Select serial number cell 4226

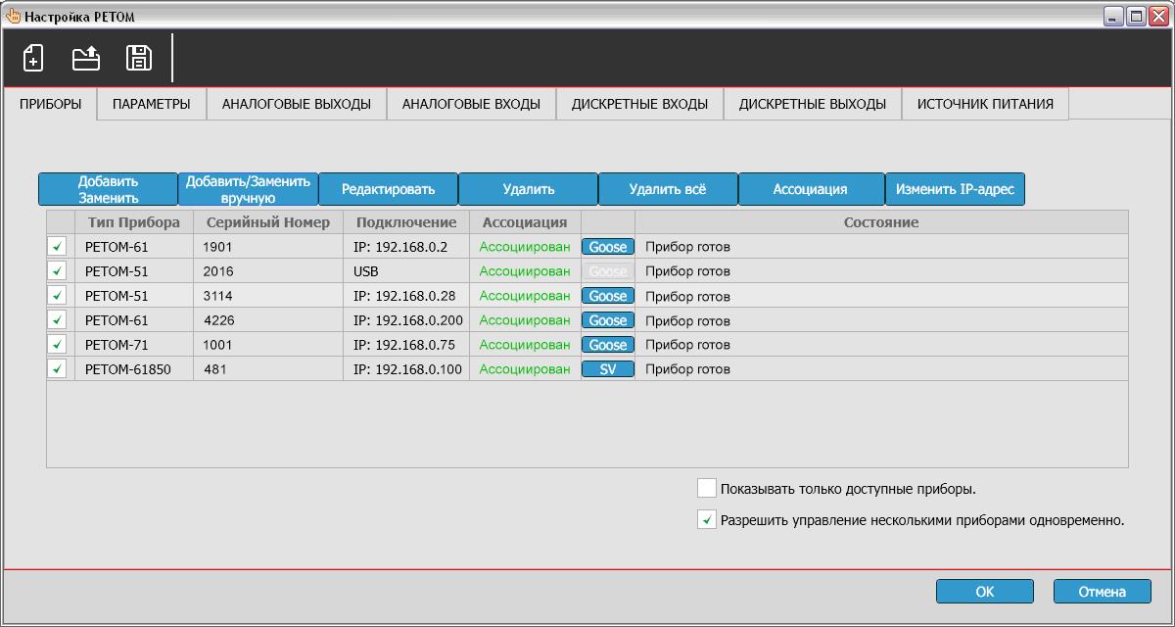(268, 320)
